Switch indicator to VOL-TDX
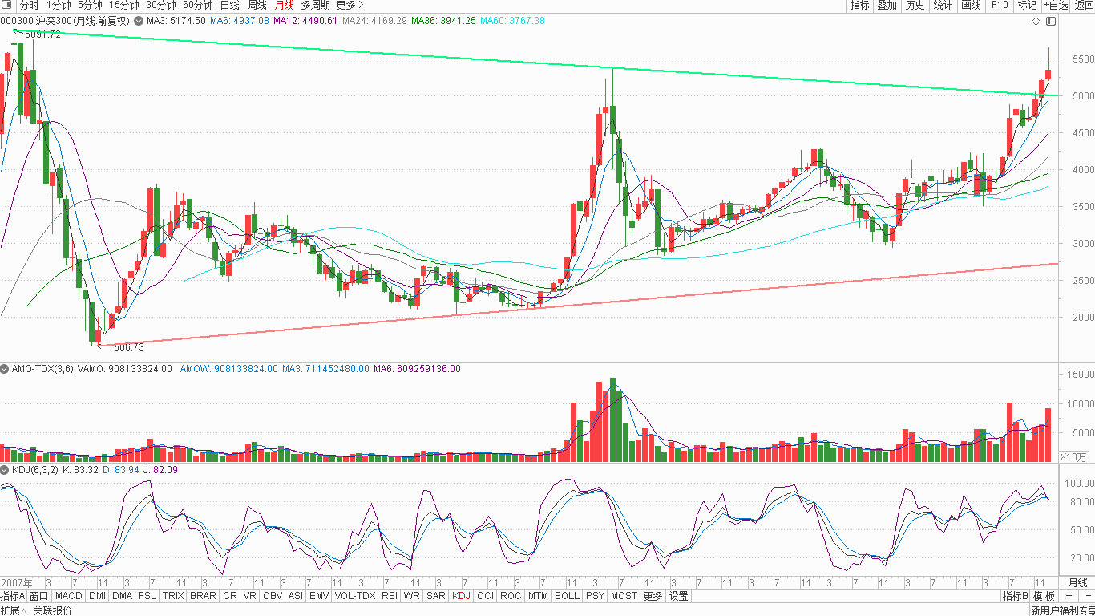The width and height of the screenshot is (1095, 616). (355, 596)
